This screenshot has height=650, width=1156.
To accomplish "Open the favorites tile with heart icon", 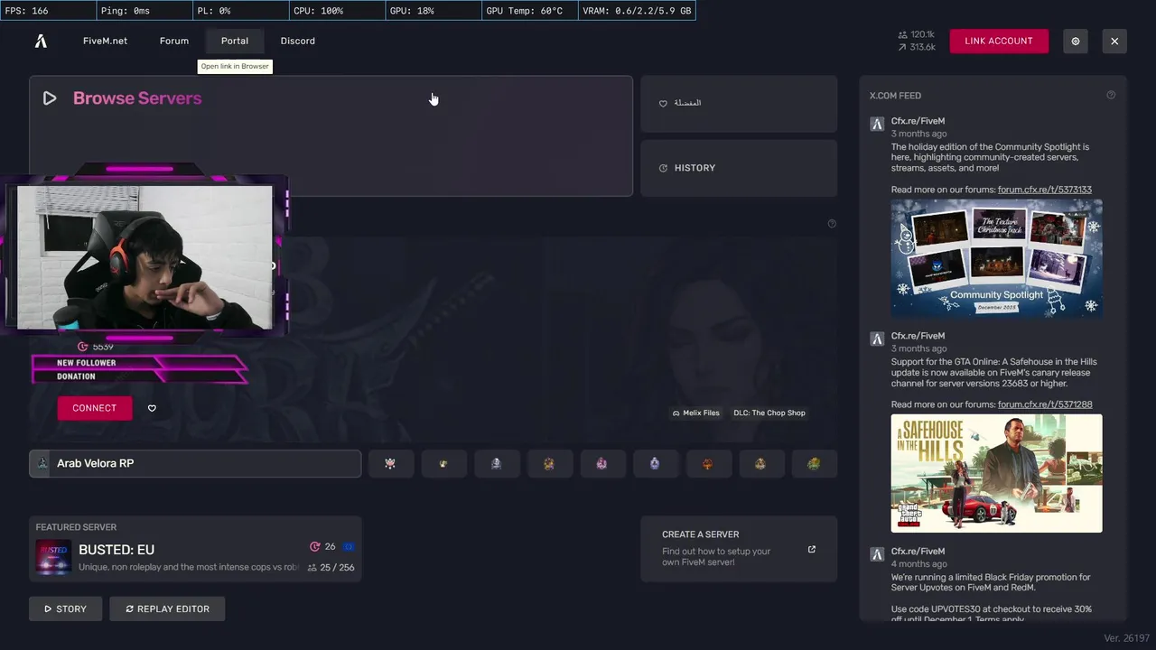I will tap(739, 104).
